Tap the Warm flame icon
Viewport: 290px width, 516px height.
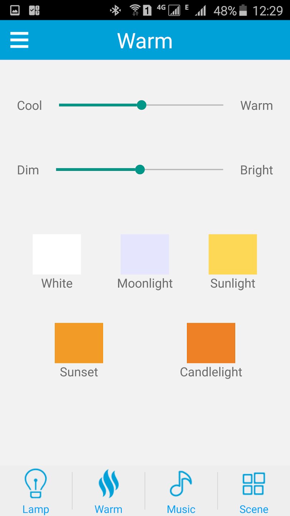[x=108, y=483]
